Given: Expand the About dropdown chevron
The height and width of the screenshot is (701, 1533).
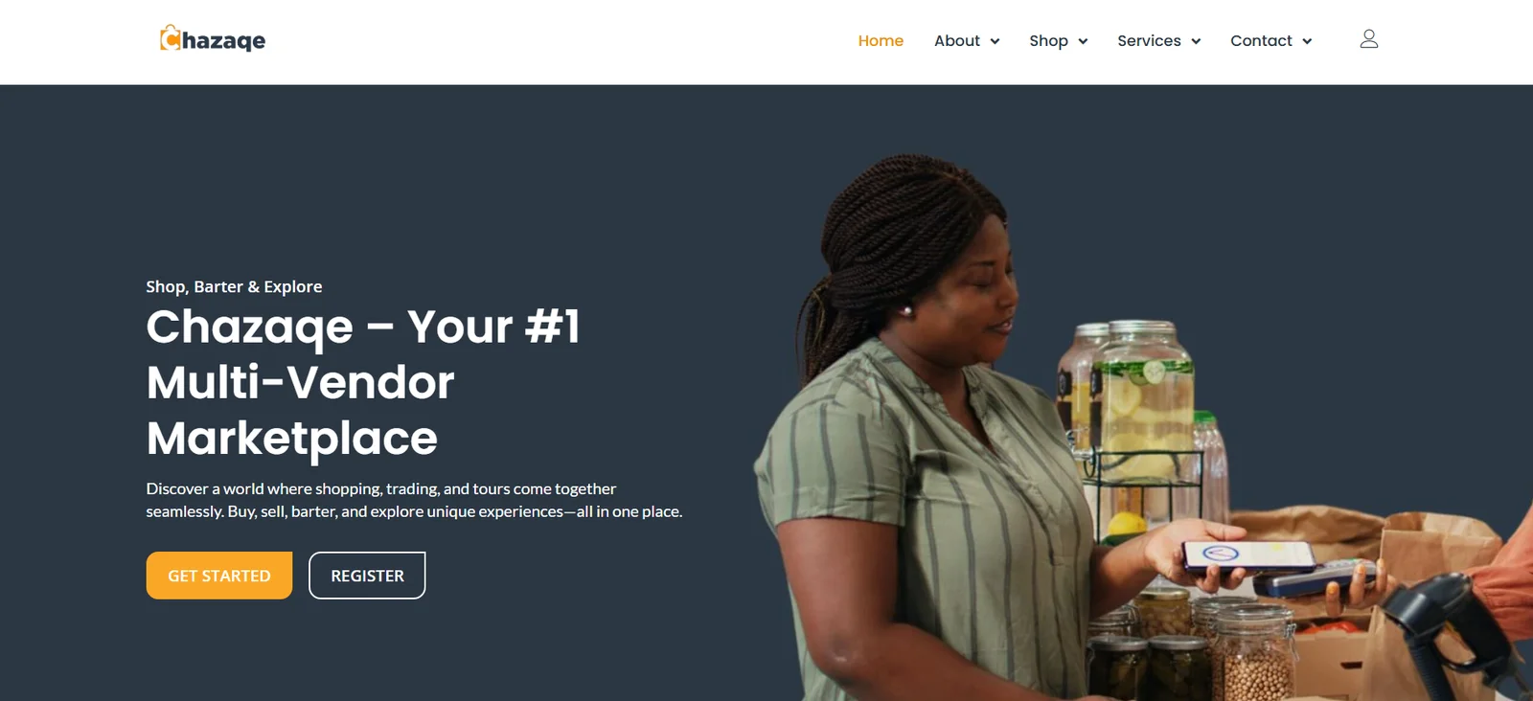Looking at the screenshot, I should 995,41.
